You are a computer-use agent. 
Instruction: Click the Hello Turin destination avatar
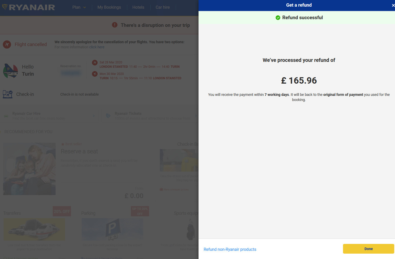point(11,71)
